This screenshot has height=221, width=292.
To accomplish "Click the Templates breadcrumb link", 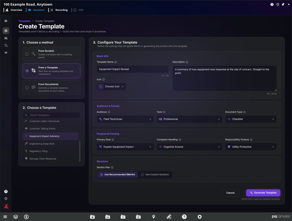I will [x=25, y=21].
